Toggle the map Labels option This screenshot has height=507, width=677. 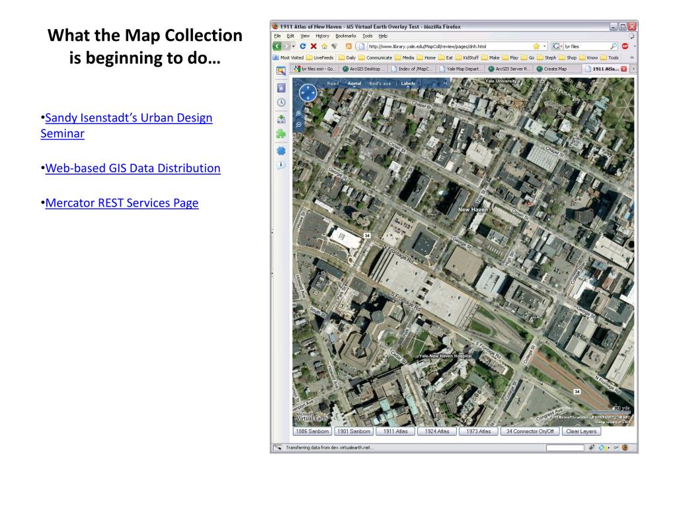click(408, 84)
